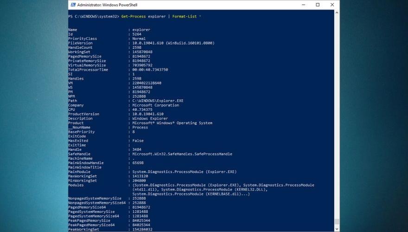Click the NPM value 252888

pos(139,96)
